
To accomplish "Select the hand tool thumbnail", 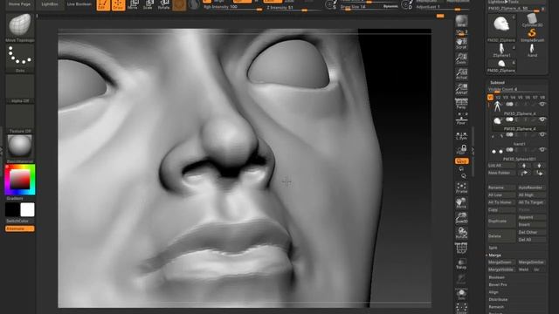I will tap(532, 51).
